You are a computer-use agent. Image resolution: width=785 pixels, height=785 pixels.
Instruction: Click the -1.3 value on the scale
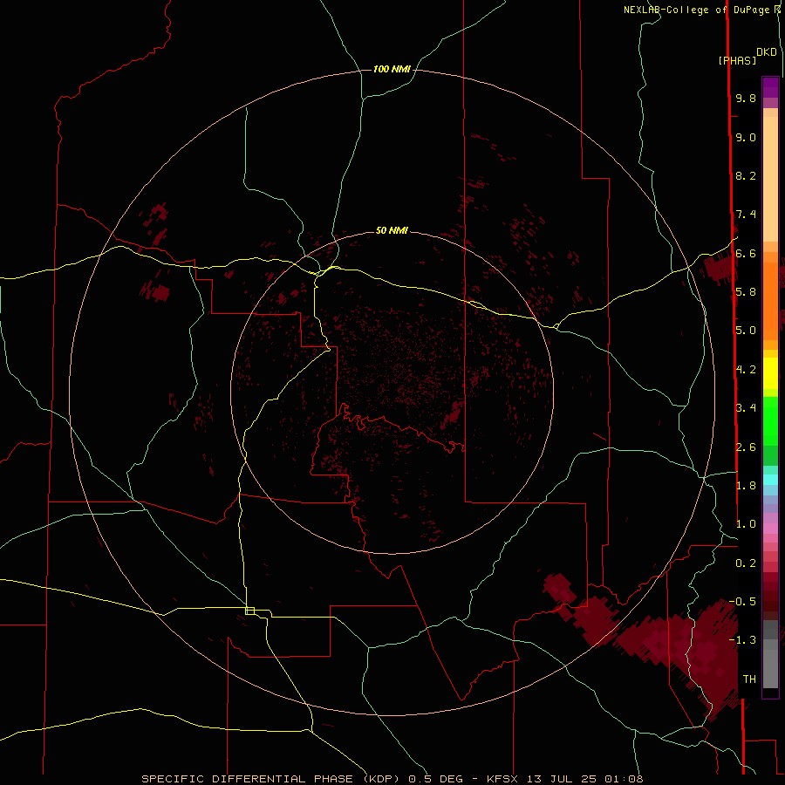(742, 640)
